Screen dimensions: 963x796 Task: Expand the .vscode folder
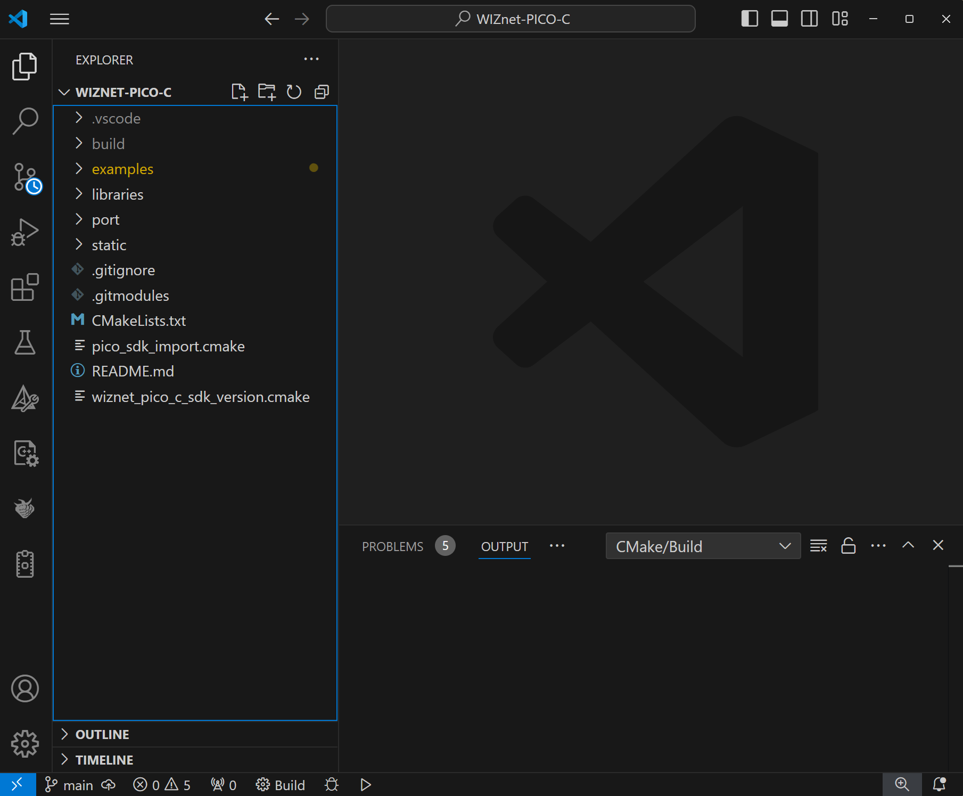pyautogui.click(x=195, y=118)
